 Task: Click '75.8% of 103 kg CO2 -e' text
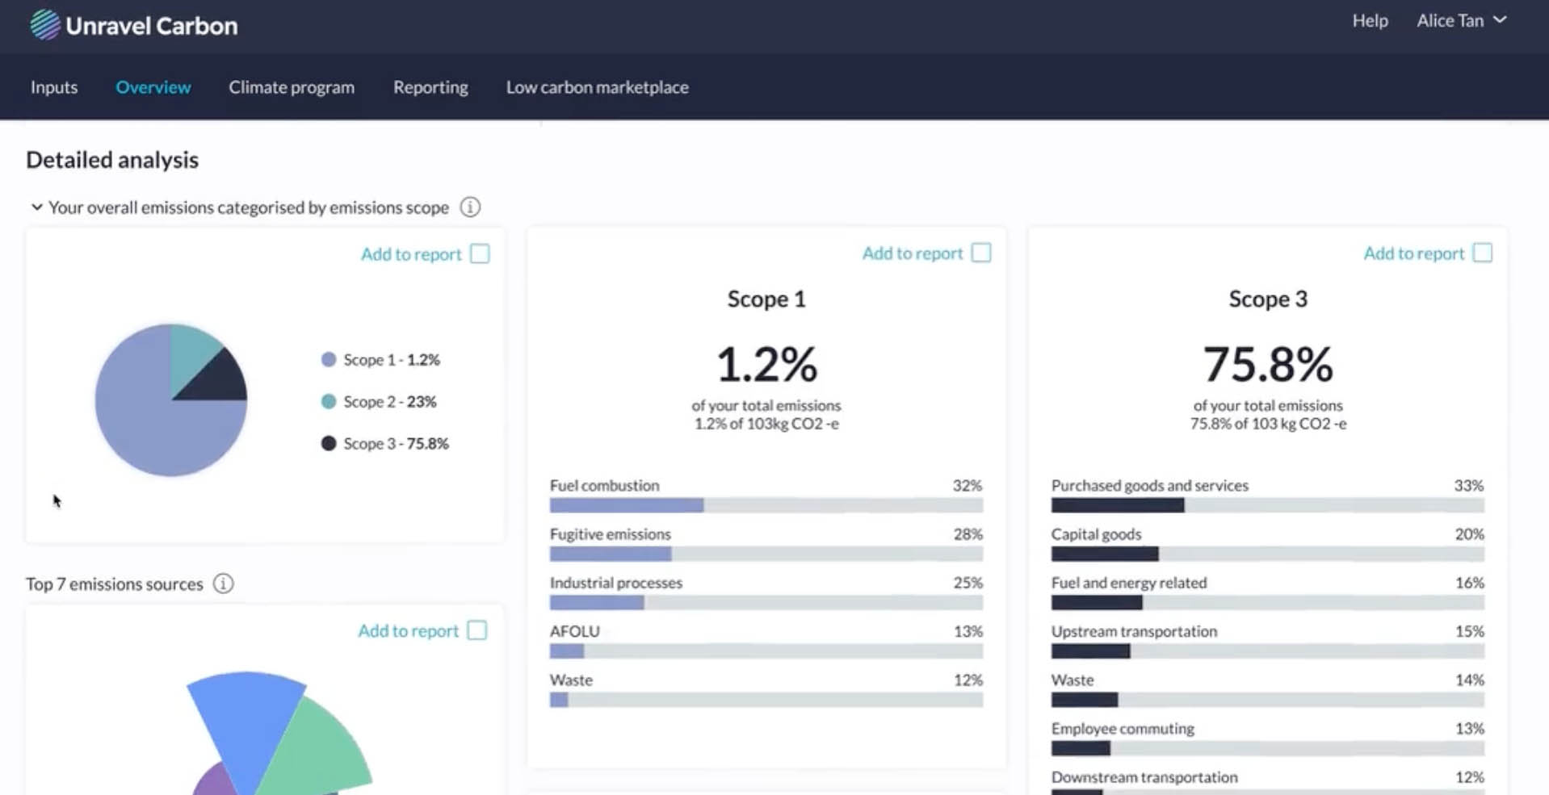[x=1268, y=424]
